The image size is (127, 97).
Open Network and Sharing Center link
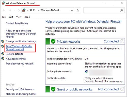coord(21,94)
